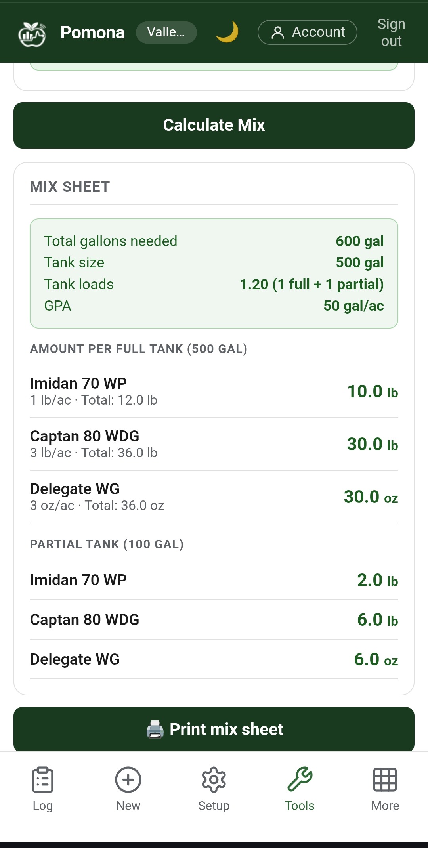Click the Sign out link
Viewport: 428px width, 848px height.
coord(391,32)
